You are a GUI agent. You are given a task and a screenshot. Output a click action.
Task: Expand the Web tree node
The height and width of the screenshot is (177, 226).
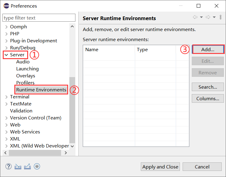point(6,125)
